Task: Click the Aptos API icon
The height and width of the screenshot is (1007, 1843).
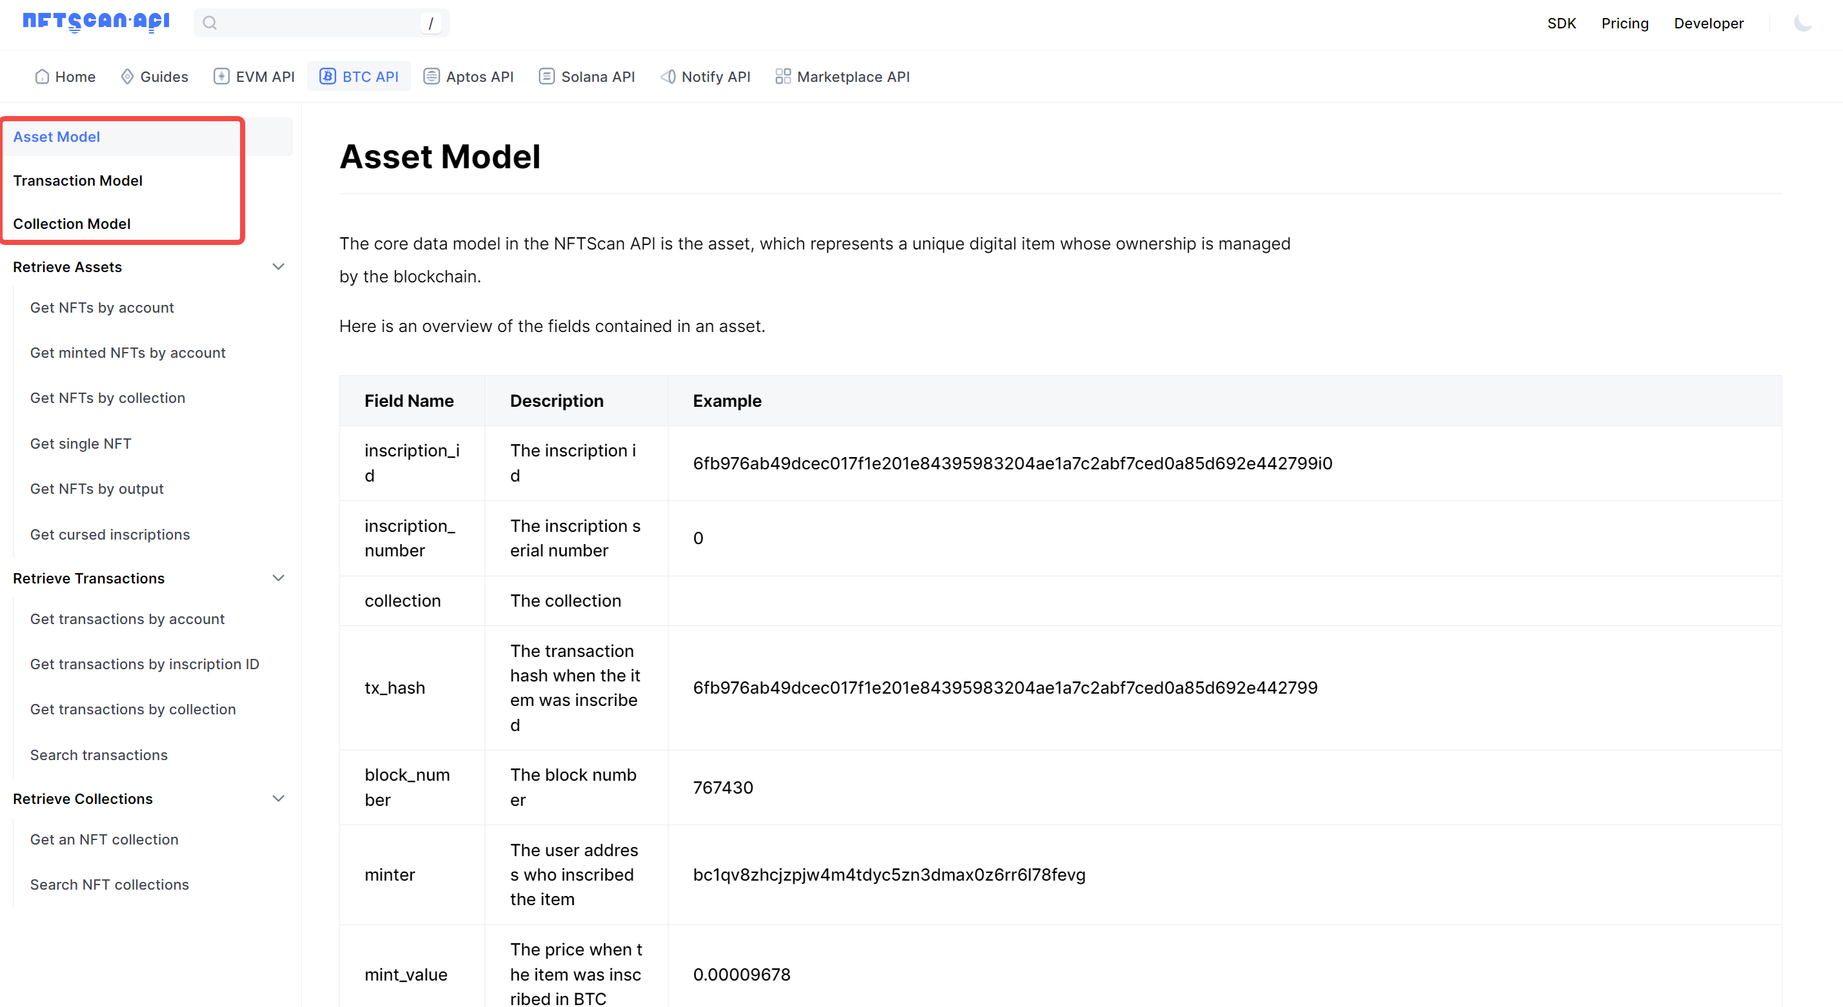Action: [x=432, y=77]
